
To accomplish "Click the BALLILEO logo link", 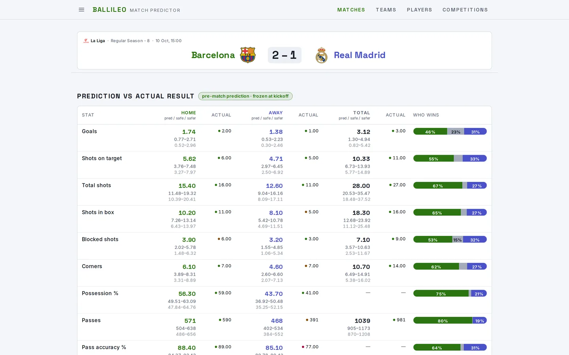I will tap(109, 10).
